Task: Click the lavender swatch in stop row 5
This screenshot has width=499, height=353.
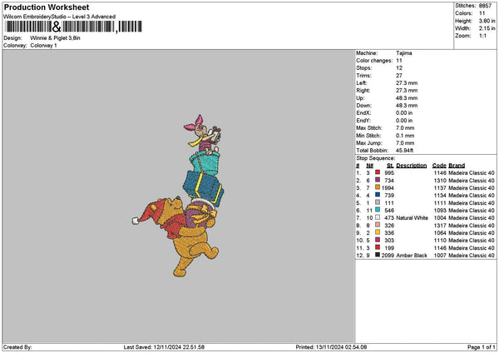Action: pyautogui.click(x=378, y=202)
